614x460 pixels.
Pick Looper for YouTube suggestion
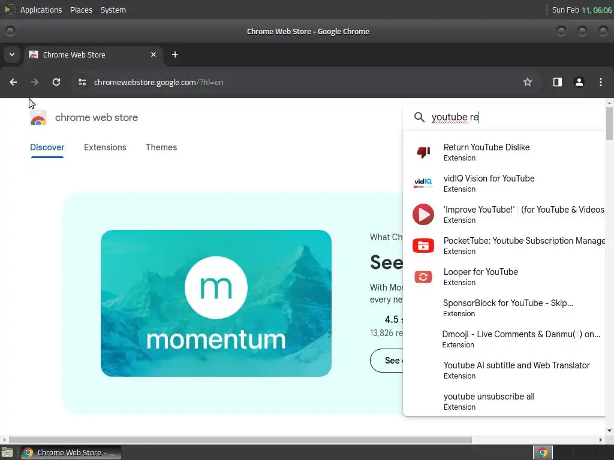tap(504, 277)
